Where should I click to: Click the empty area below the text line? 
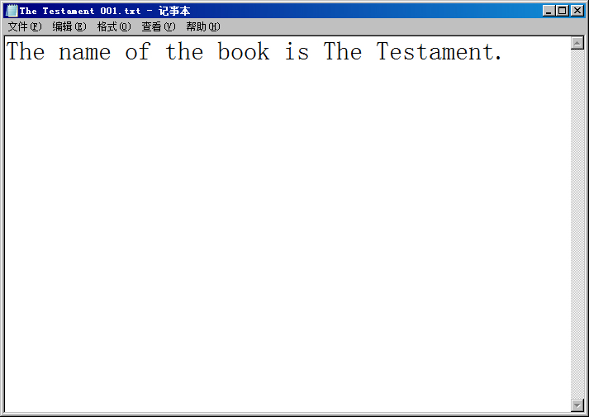pyautogui.click(x=281, y=231)
